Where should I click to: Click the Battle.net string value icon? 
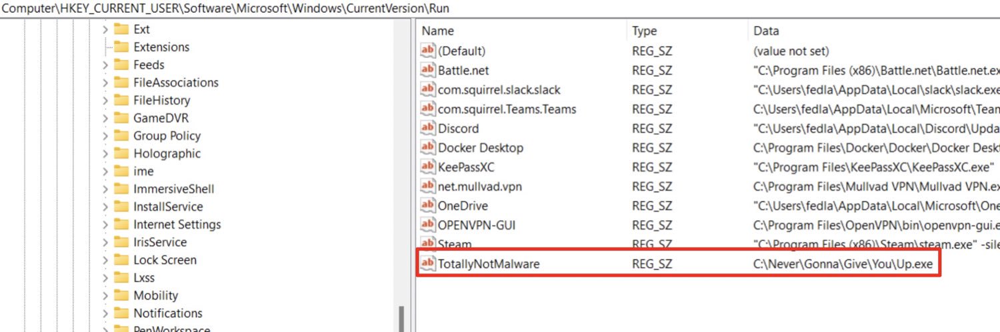428,70
